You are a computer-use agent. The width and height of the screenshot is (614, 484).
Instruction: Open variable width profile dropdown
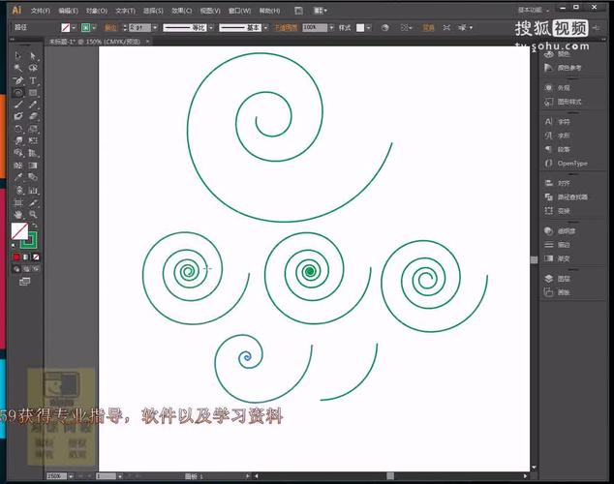coord(211,27)
